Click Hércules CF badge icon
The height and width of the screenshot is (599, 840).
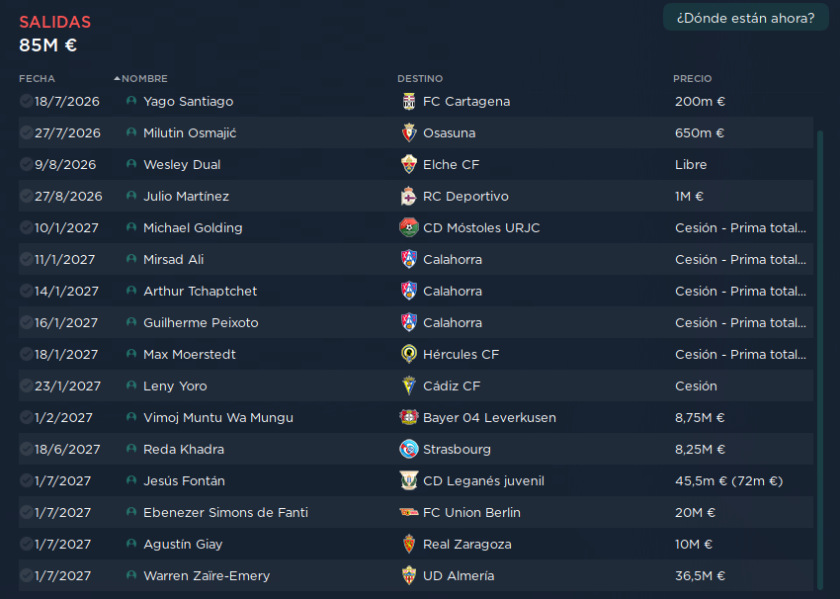409,354
